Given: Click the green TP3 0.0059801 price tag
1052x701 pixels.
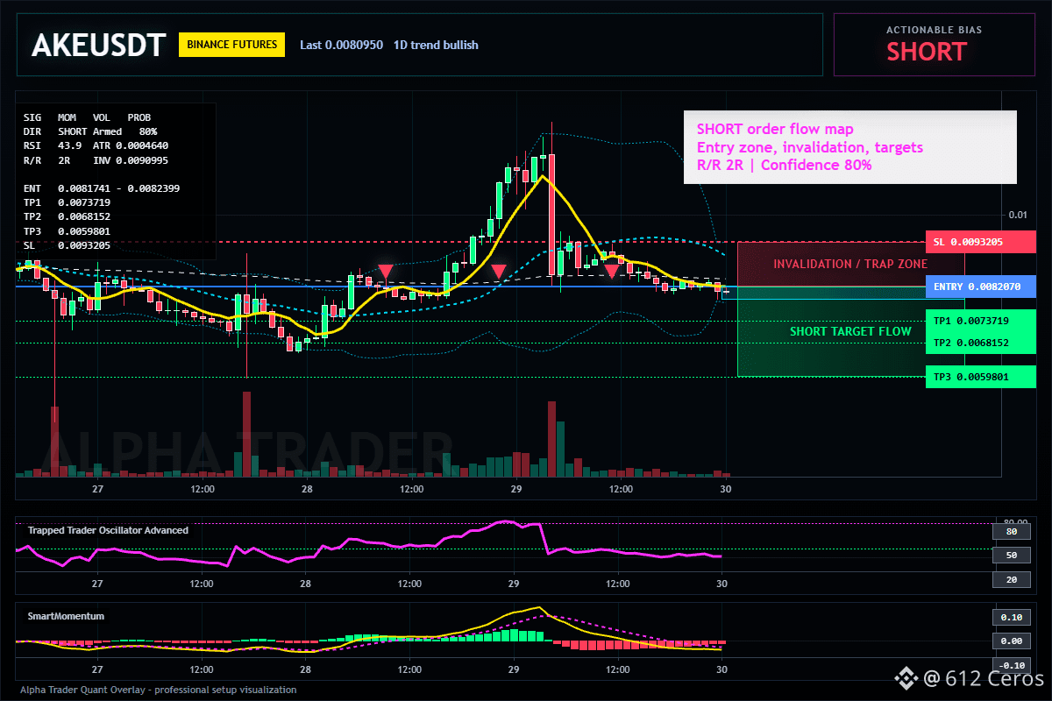Looking at the screenshot, I should pyautogui.click(x=980, y=377).
